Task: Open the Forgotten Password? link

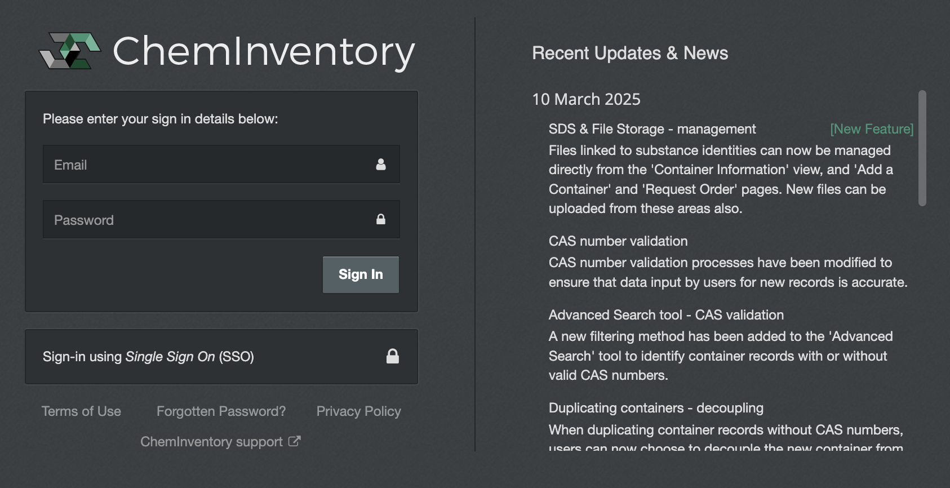Action: 221,411
